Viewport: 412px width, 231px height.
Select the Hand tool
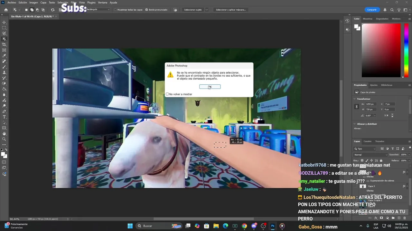4,133
